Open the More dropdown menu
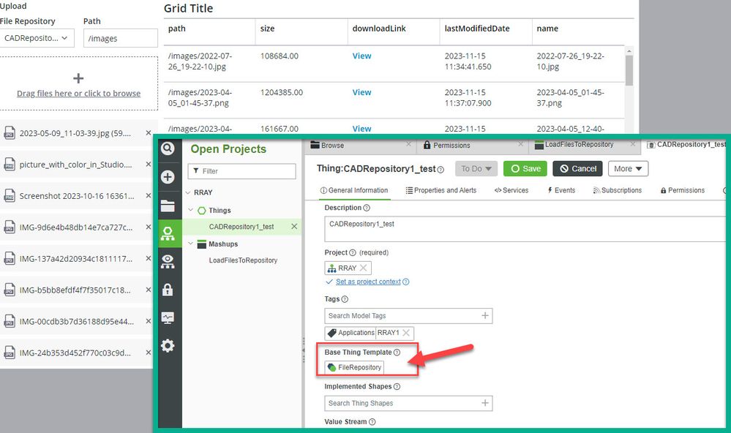 pos(628,169)
